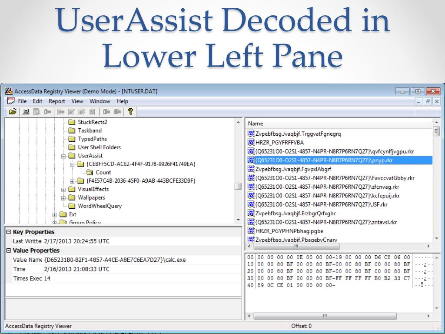Select the TypedPaths key
The image size is (445, 334).
[x=92, y=139]
